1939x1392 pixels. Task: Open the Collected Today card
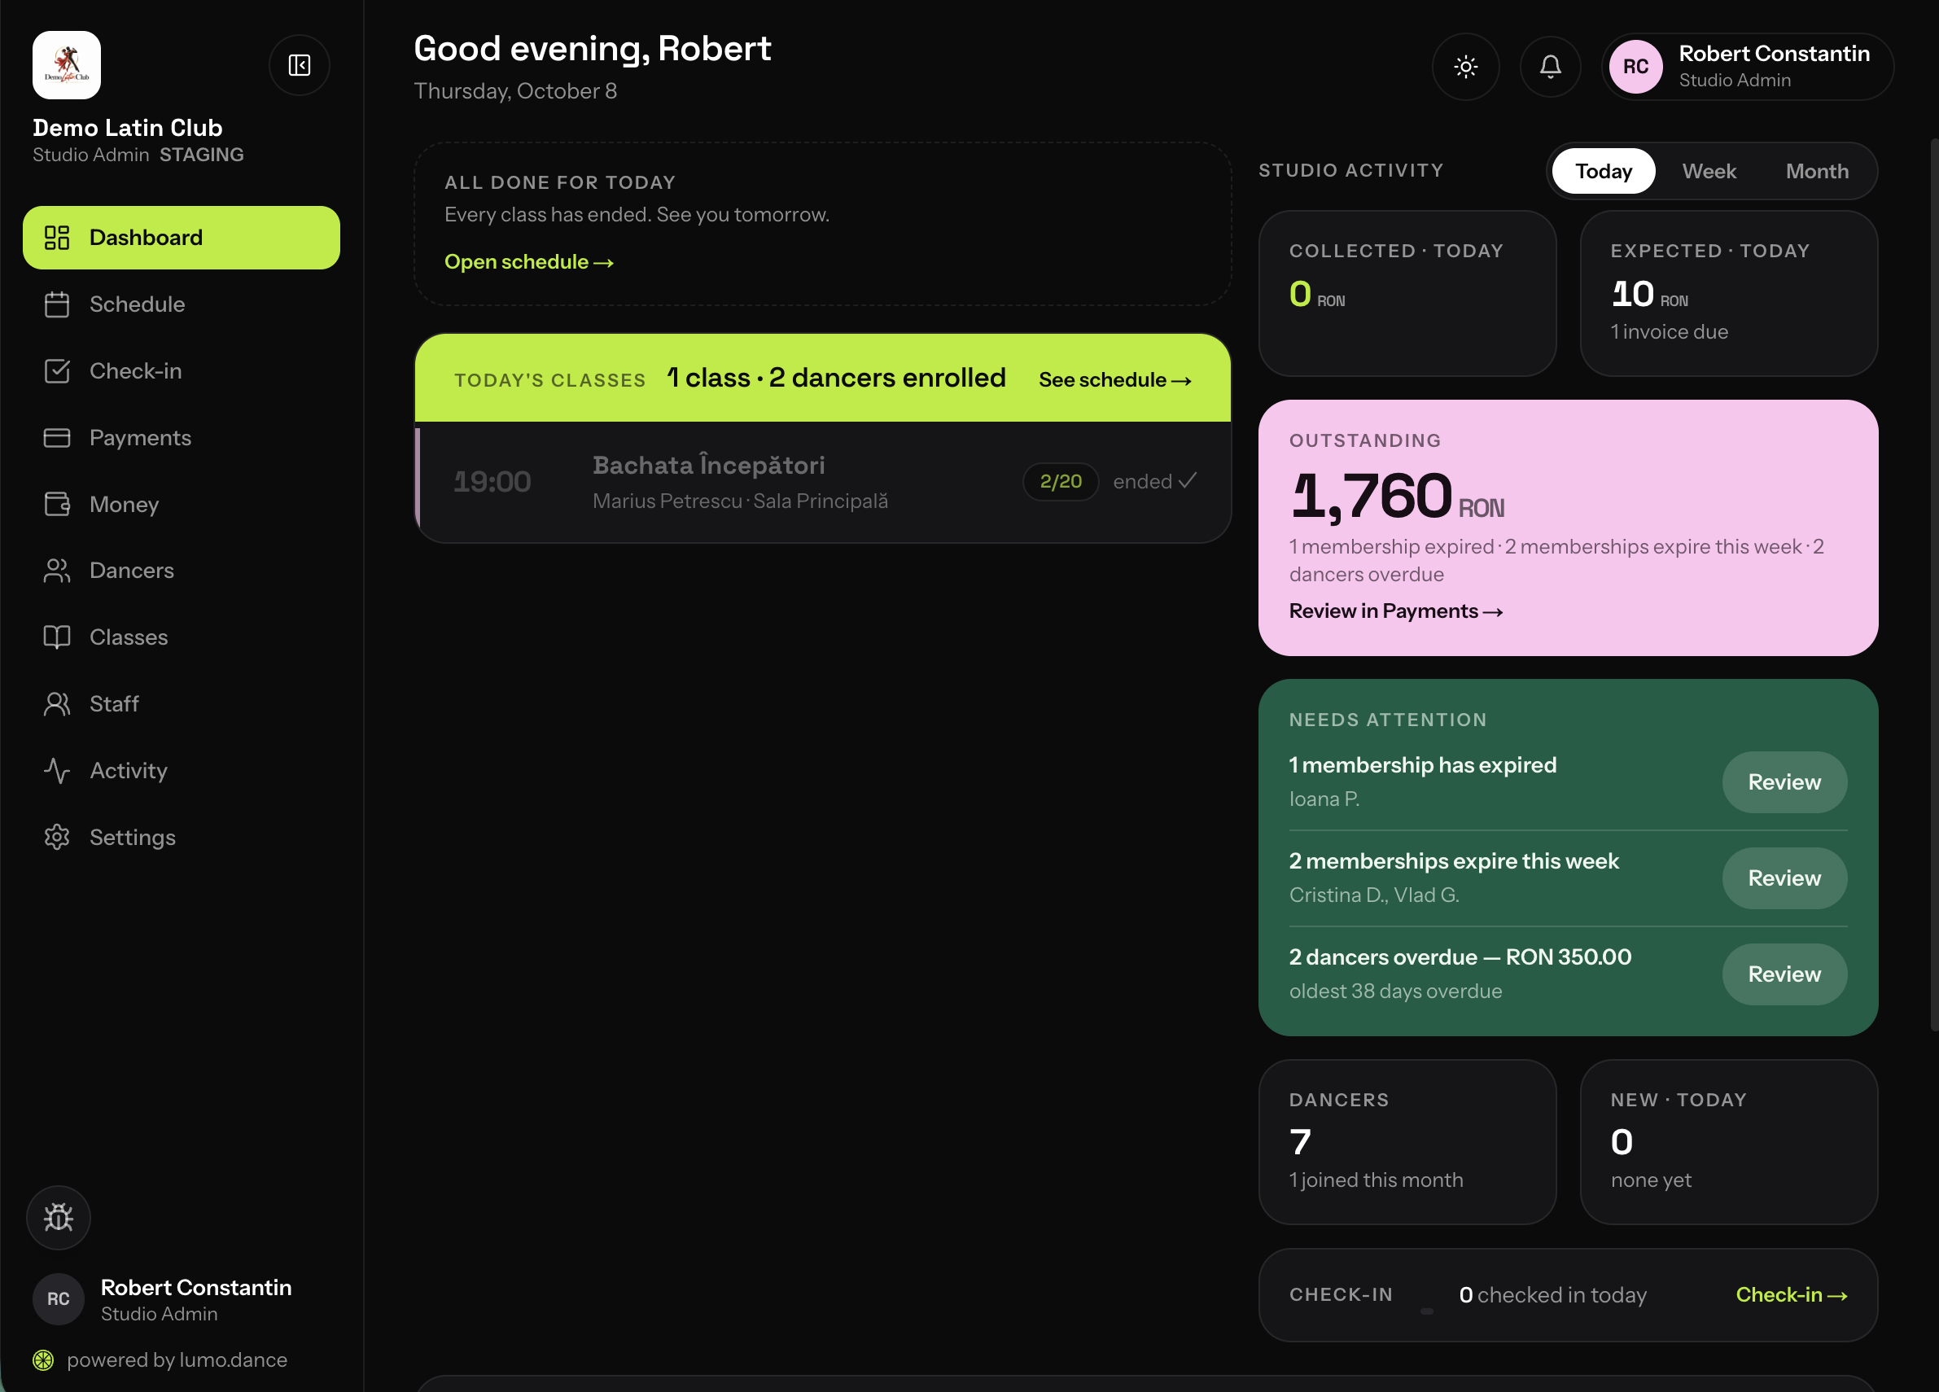click(1407, 293)
